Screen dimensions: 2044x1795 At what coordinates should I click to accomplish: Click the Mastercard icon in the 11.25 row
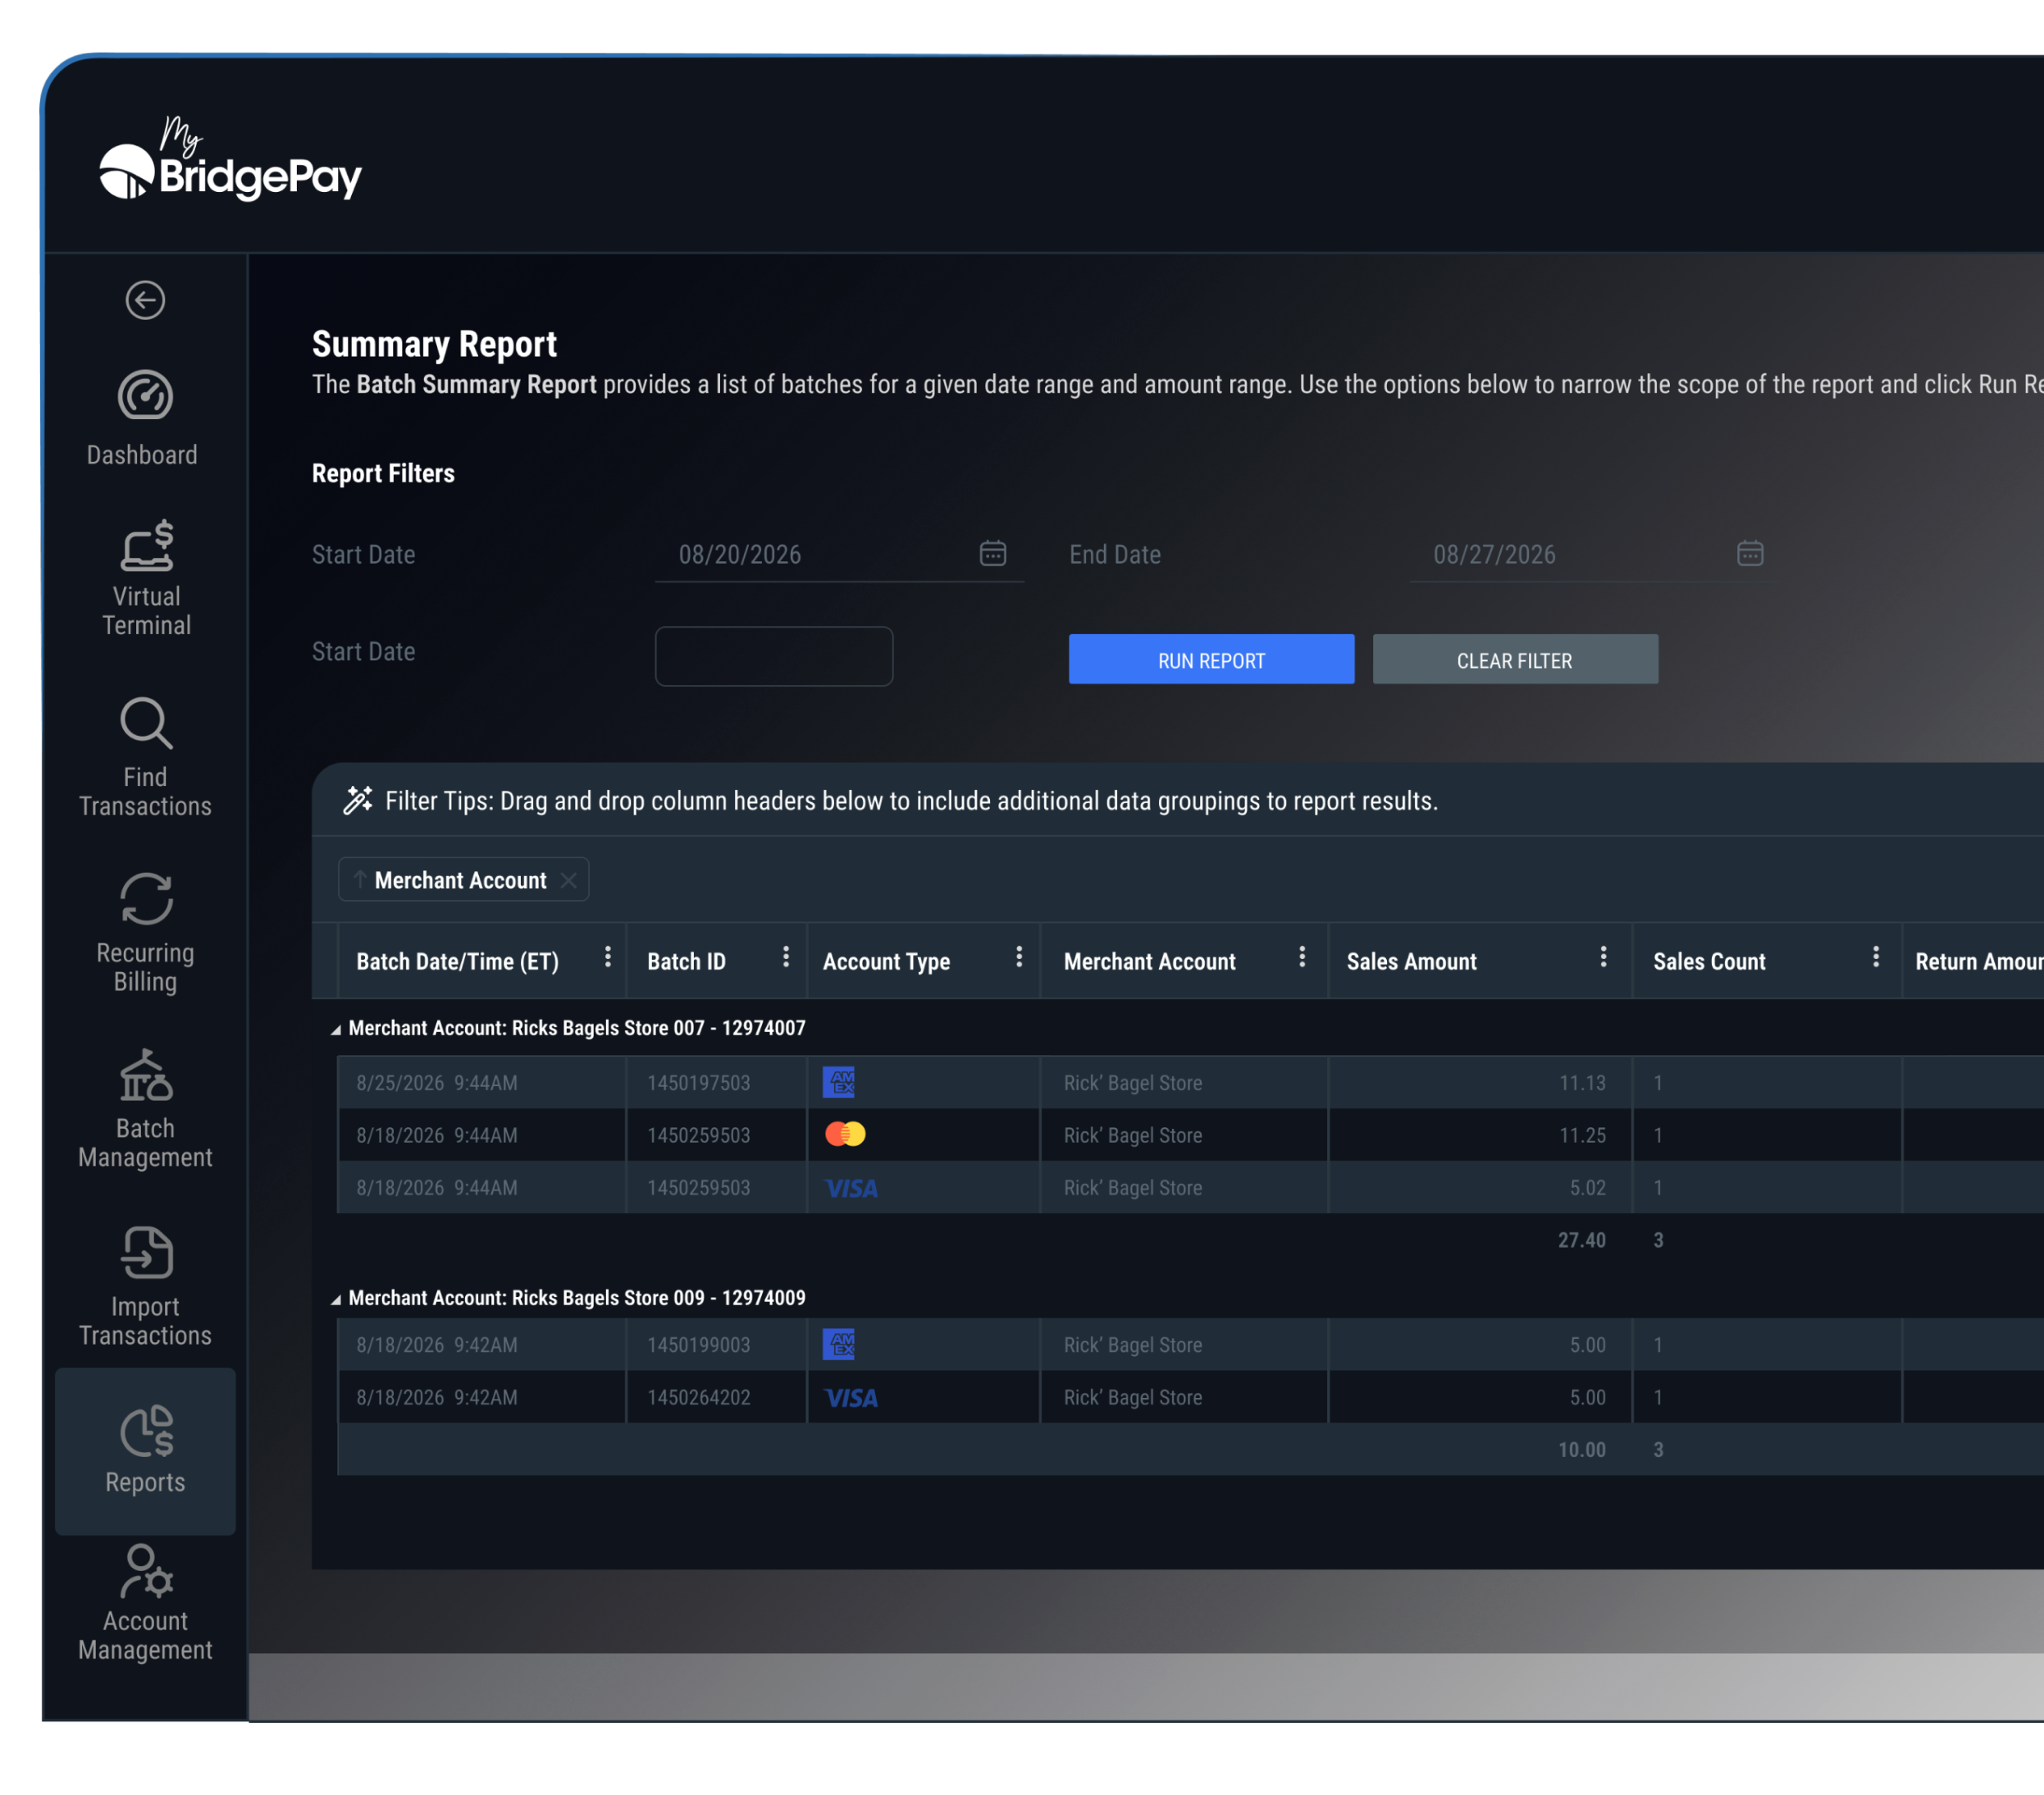(x=845, y=1134)
